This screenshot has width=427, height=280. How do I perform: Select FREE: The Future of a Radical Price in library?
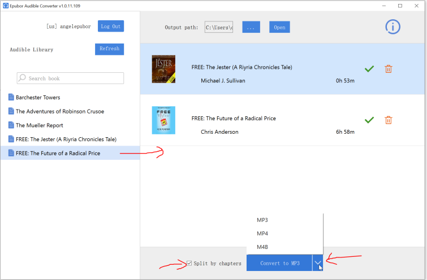coord(58,153)
